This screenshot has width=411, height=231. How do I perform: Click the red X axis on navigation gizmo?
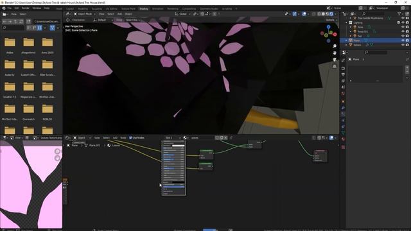335,34
